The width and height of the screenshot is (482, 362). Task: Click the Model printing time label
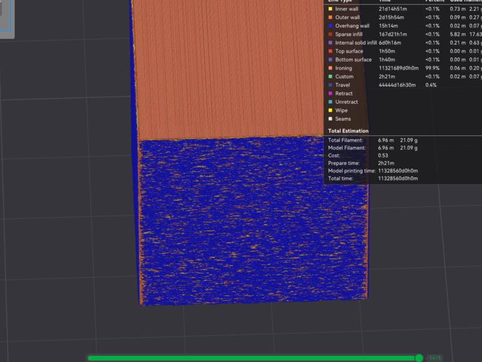coord(352,171)
